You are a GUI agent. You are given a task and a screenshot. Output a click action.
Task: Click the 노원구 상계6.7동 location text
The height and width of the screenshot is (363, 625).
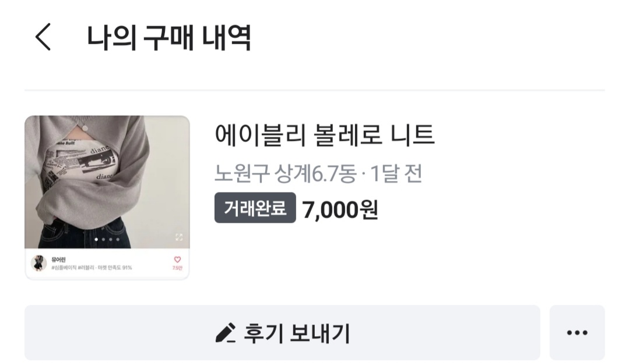coord(286,174)
